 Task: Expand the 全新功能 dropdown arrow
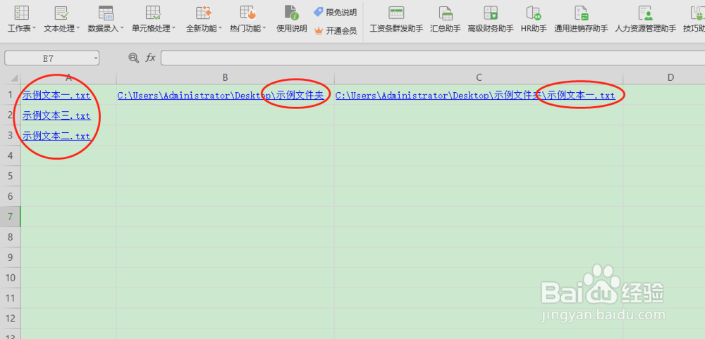[220, 28]
